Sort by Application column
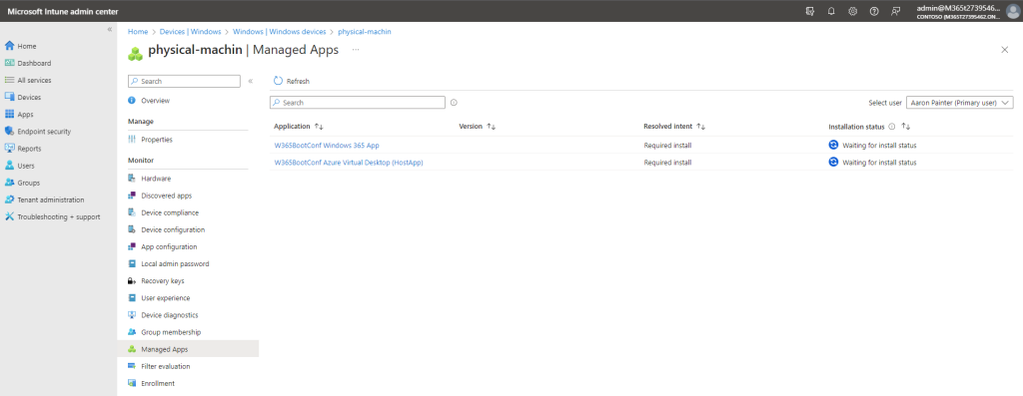 coord(299,127)
